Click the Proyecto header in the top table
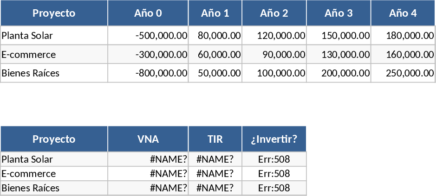 click(54, 13)
